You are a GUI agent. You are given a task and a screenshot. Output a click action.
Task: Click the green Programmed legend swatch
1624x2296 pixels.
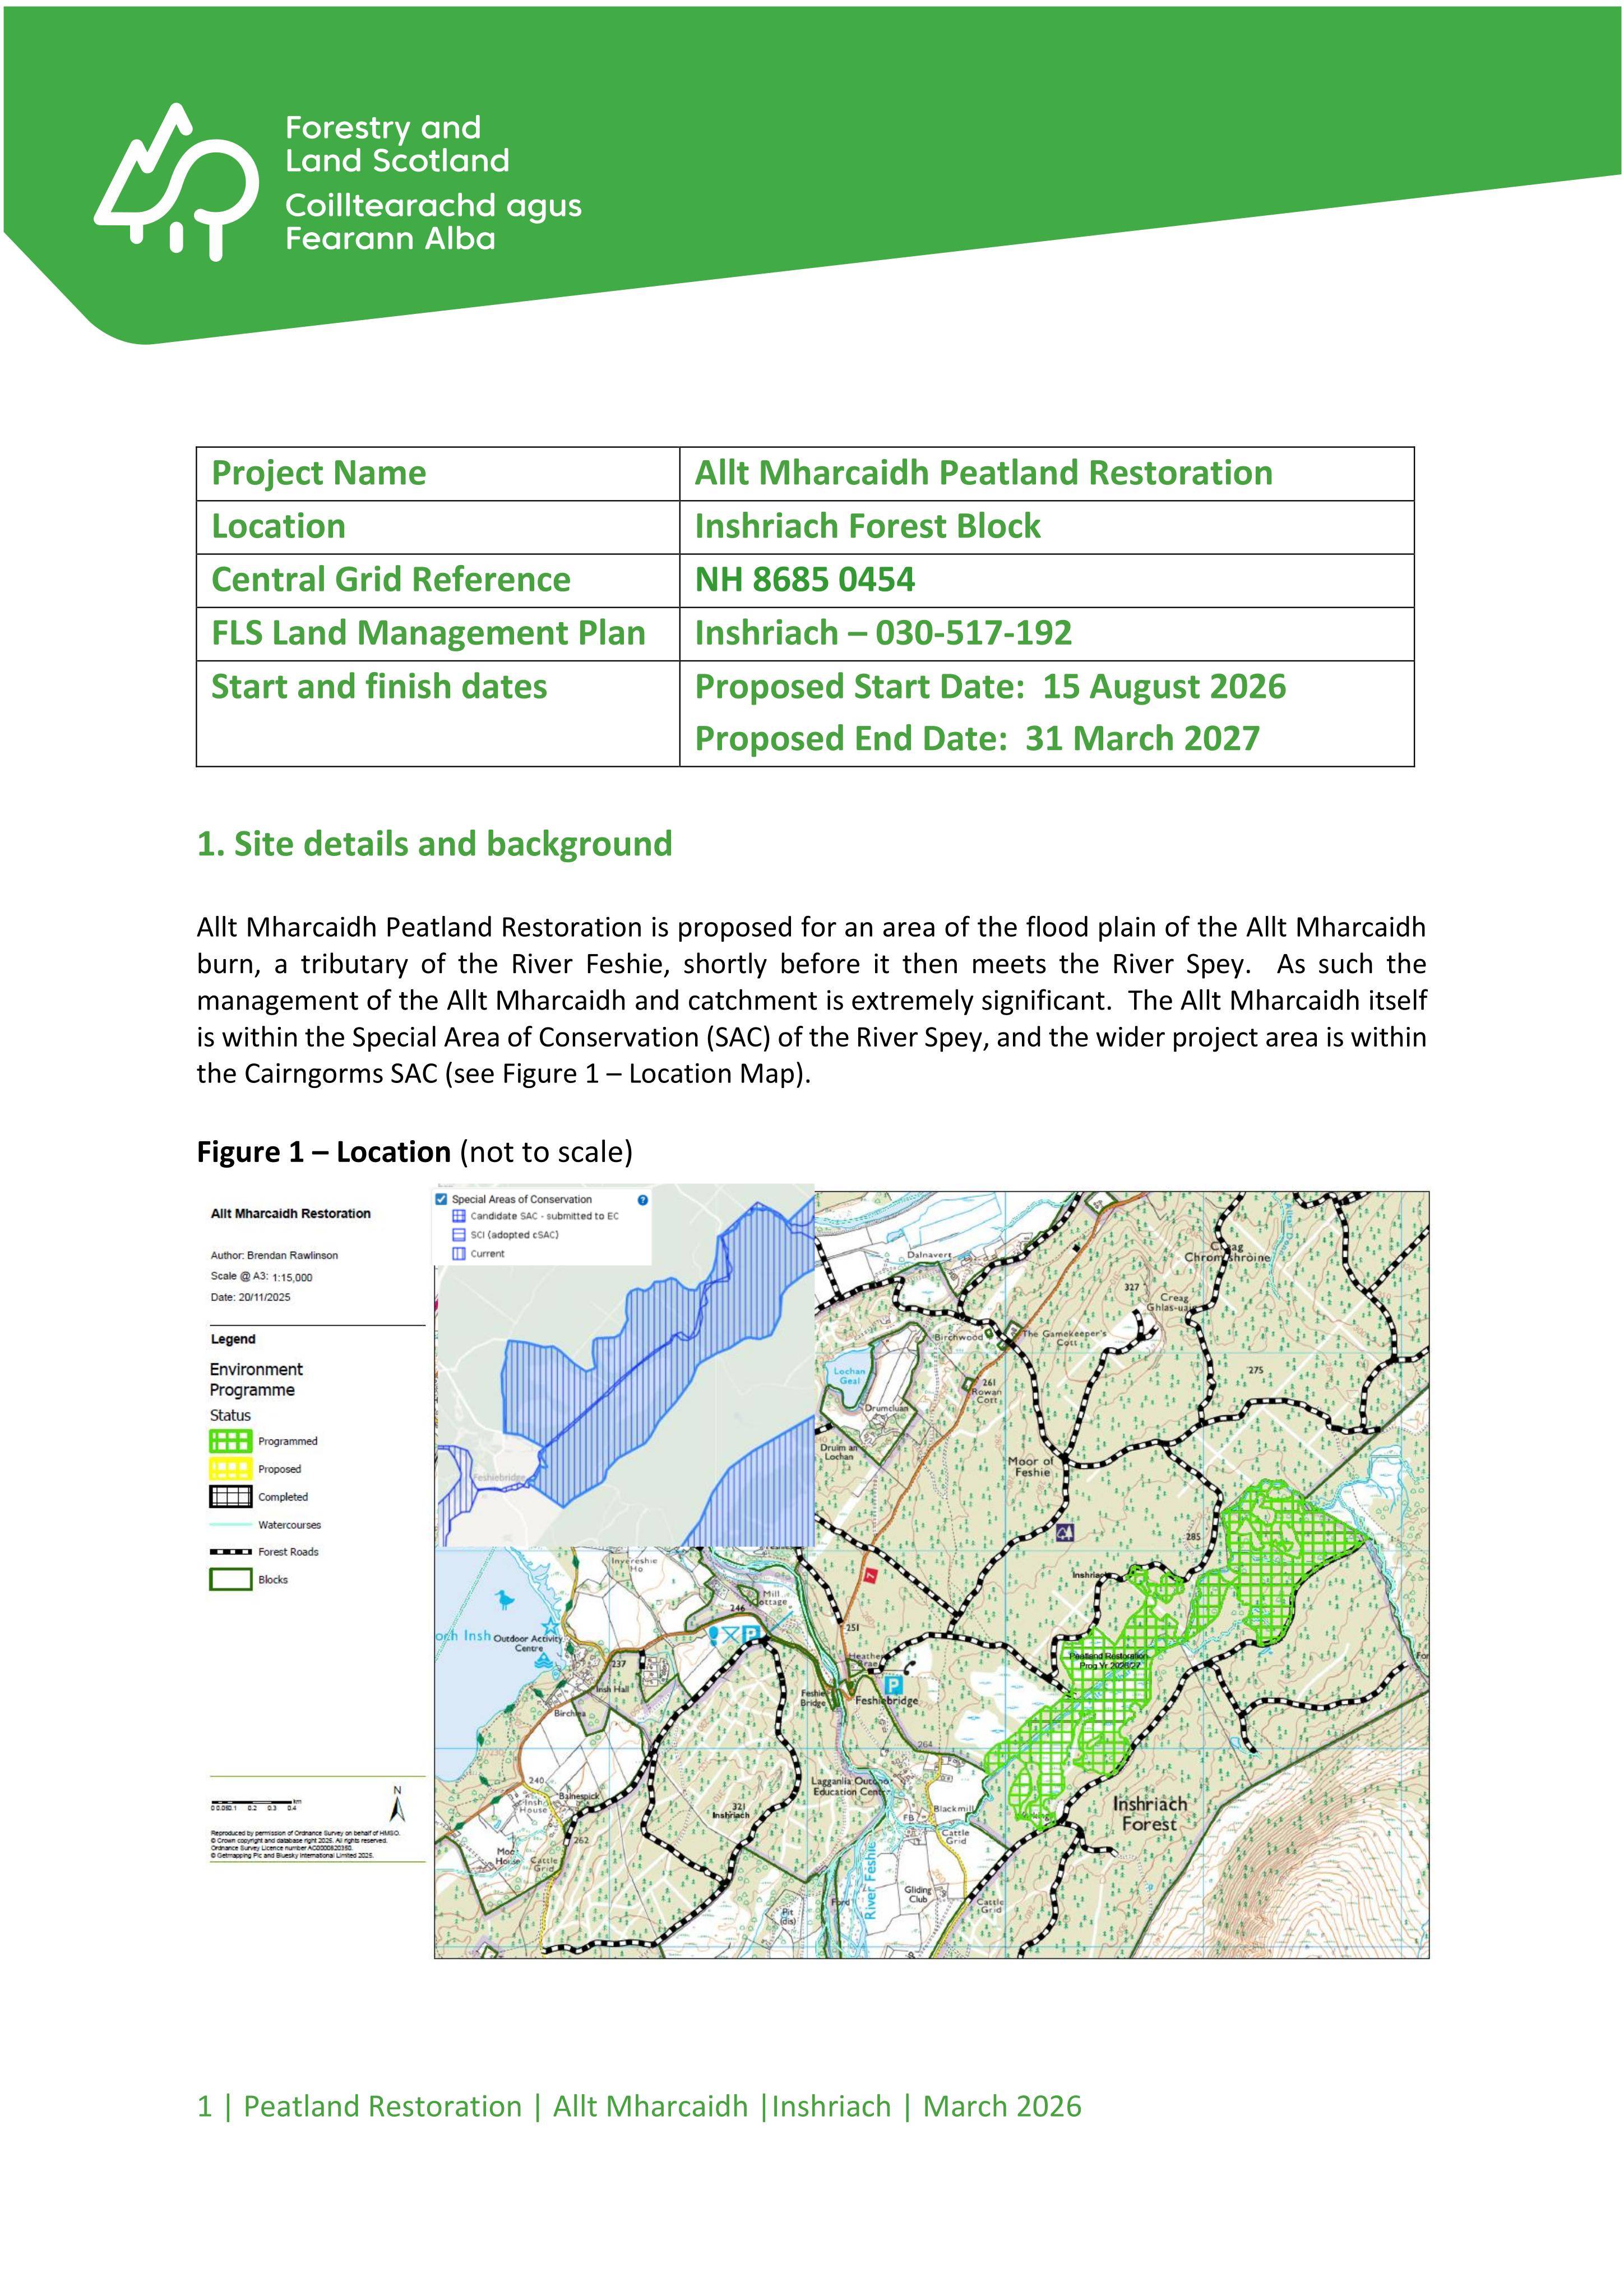(x=230, y=1441)
